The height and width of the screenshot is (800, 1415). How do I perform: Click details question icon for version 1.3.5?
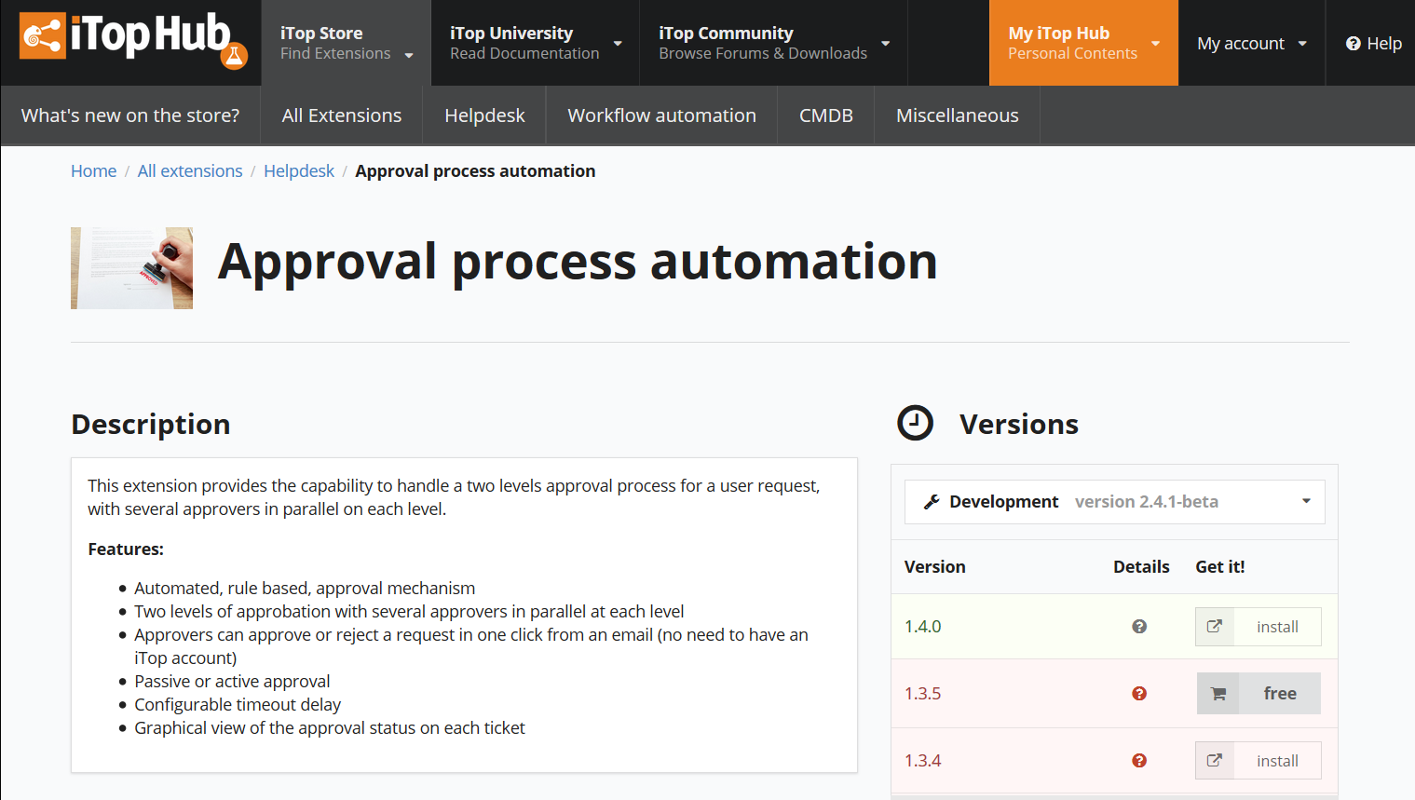[1138, 694]
